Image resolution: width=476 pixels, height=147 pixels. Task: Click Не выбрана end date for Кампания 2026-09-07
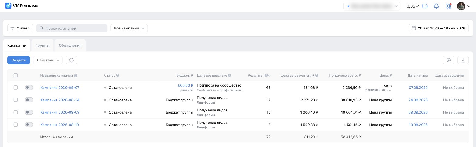point(453,87)
